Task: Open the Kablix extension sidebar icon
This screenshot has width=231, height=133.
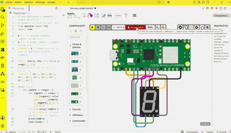Action: tap(3, 50)
